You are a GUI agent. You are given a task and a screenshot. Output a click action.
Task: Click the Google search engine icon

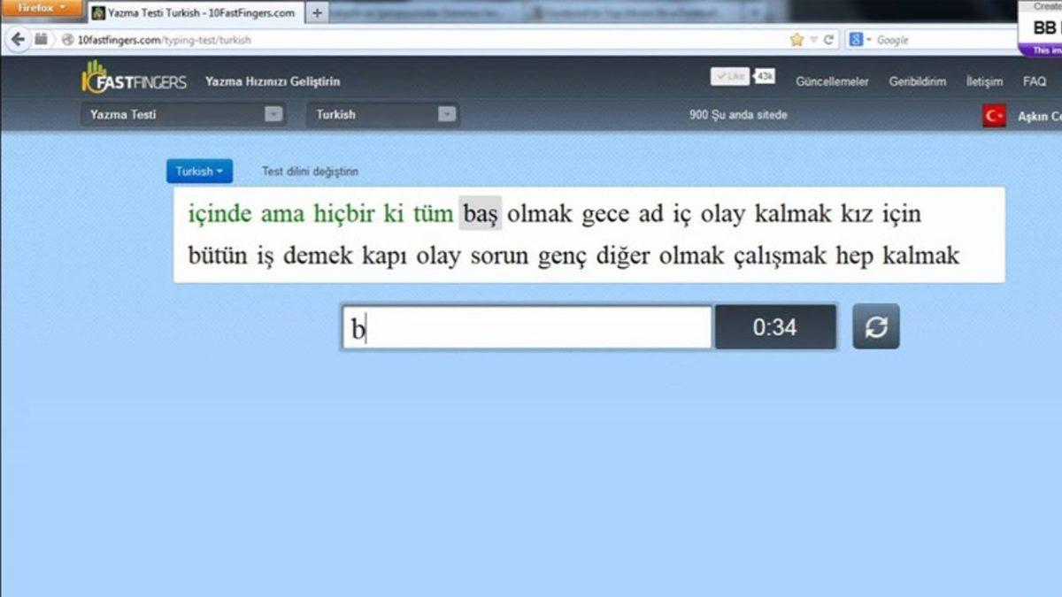(x=855, y=40)
